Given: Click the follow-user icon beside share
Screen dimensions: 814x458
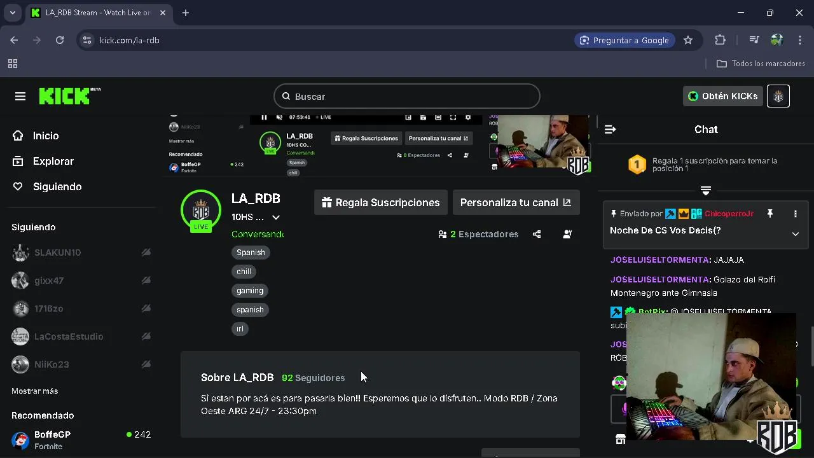Looking at the screenshot, I should pyautogui.click(x=567, y=234).
